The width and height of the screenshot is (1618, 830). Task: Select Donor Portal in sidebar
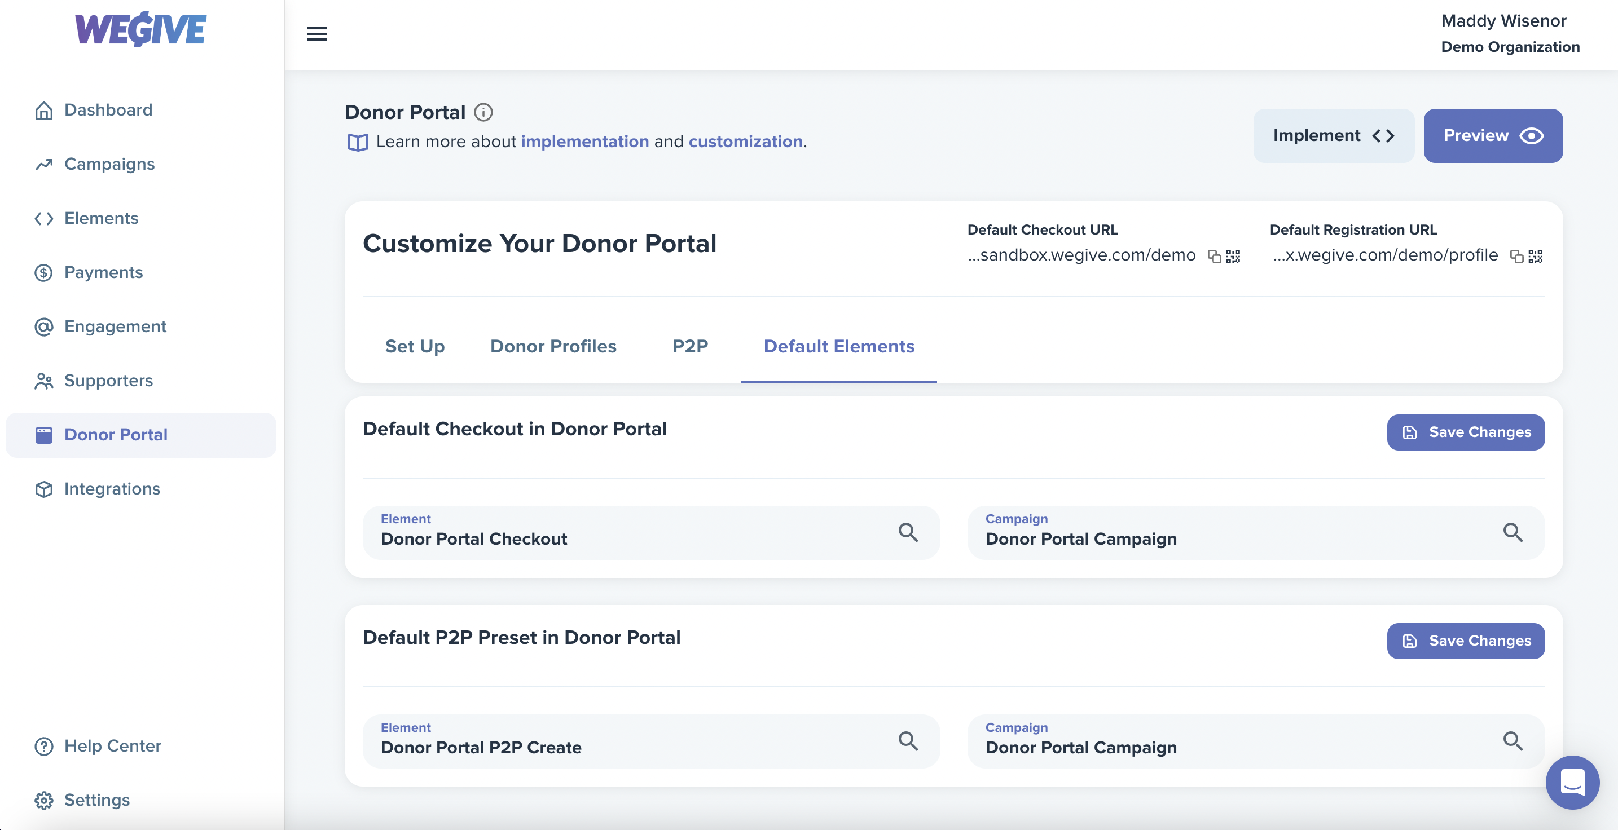pos(140,435)
